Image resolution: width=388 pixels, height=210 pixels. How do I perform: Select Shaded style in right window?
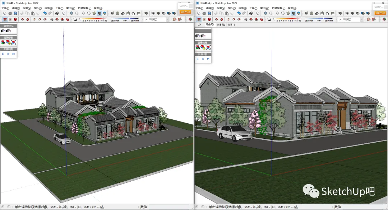(x=288, y=13)
